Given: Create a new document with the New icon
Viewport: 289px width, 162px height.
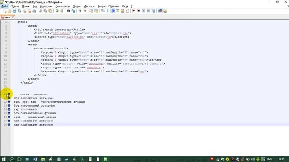Looking at the screenshot, I should point(5,11).
